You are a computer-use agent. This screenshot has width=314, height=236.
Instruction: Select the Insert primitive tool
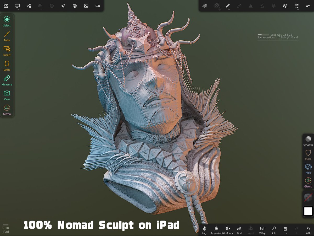pos(7,51)
